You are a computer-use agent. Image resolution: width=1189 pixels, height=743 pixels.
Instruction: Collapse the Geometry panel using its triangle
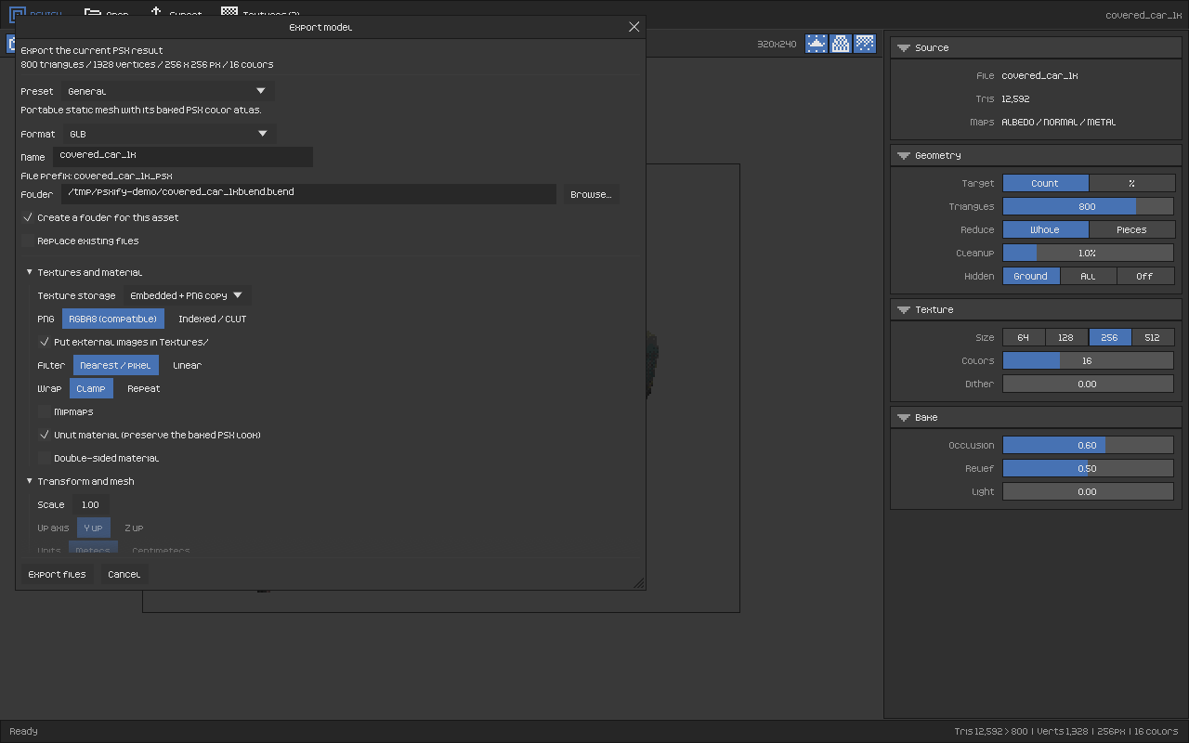[x=903, y=155]
